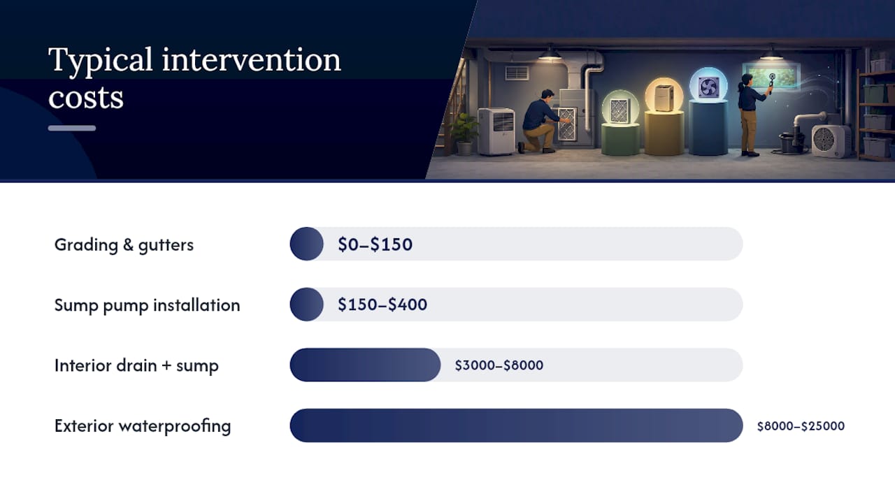Click the potted plant by the stairs
The width and height of the screenshot is (895, 503).
coord(465,133)
